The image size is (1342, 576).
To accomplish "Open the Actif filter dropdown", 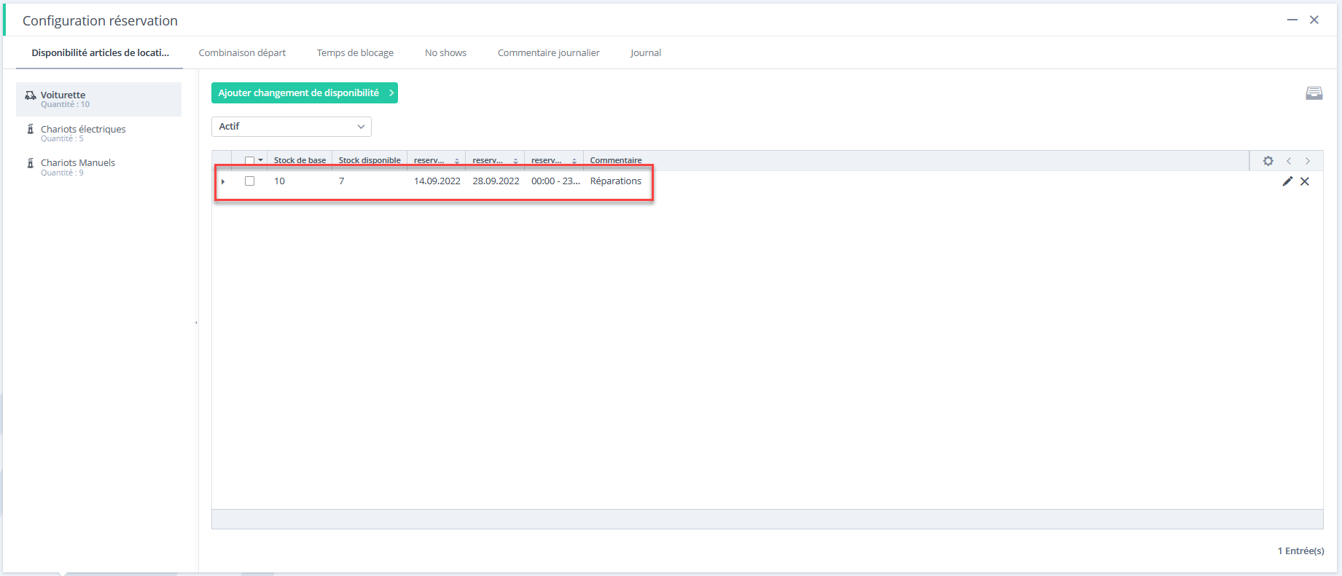I will [292, 127].
